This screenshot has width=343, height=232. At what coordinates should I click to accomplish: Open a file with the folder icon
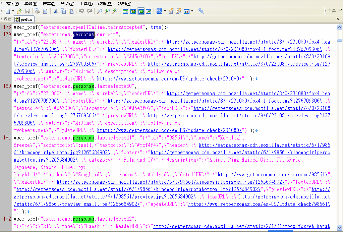[19, 11]
